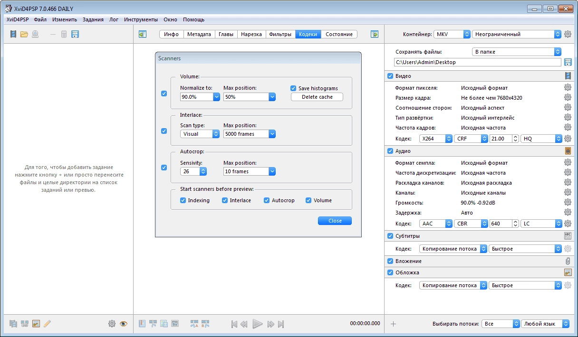Open gear settings for Громкость
This screenshot has height=337, width=578.
click(568, 203)
